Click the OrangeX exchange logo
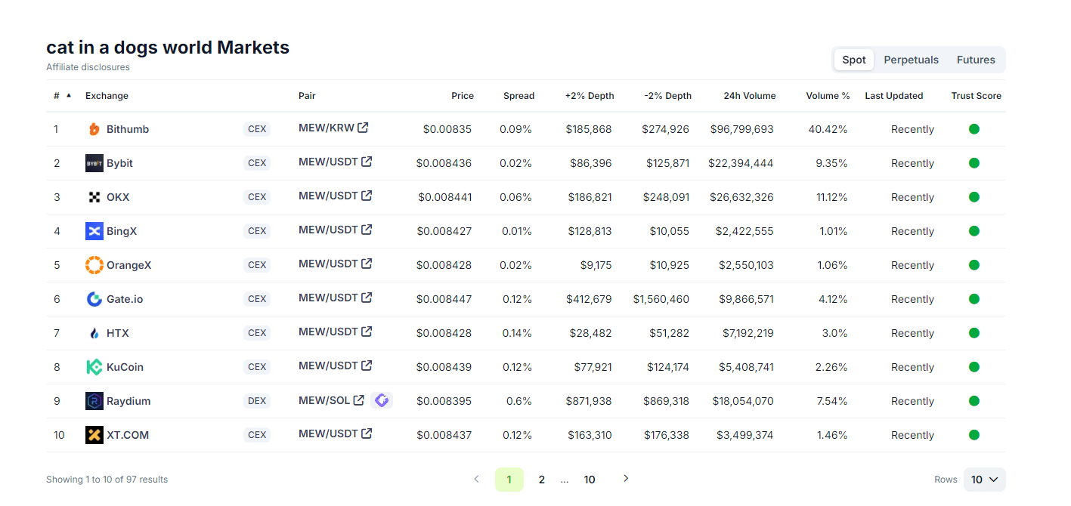The height and width of the screenshot is (506, 1071). click(94, 265)
